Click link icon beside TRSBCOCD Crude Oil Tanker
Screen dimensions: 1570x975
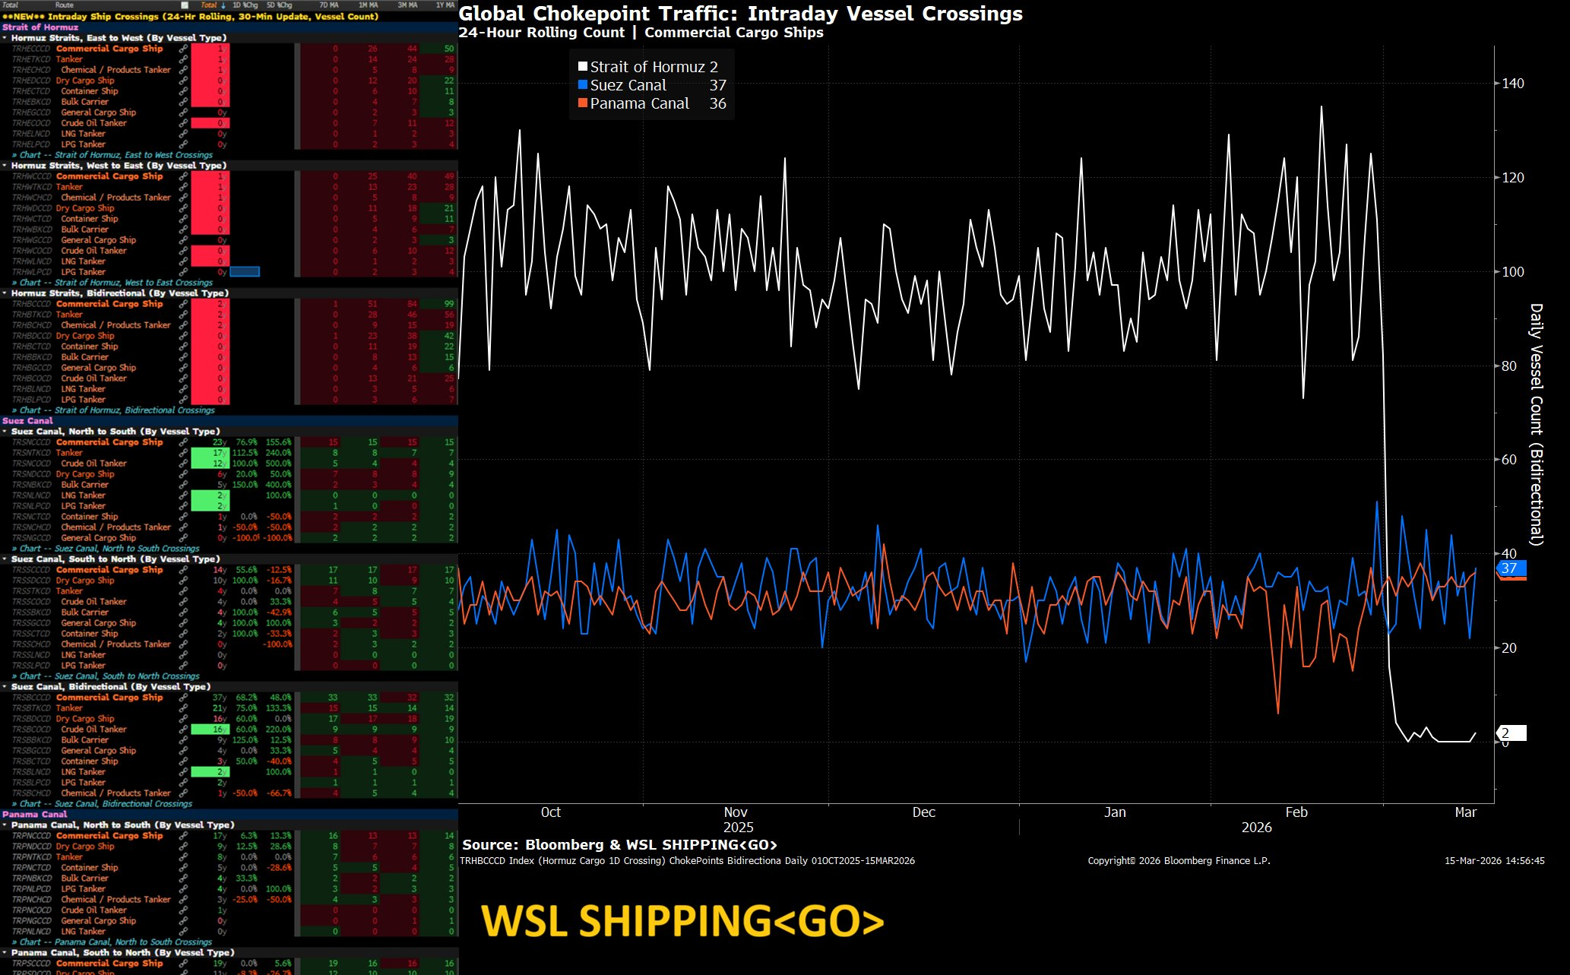tap(183, 730)
